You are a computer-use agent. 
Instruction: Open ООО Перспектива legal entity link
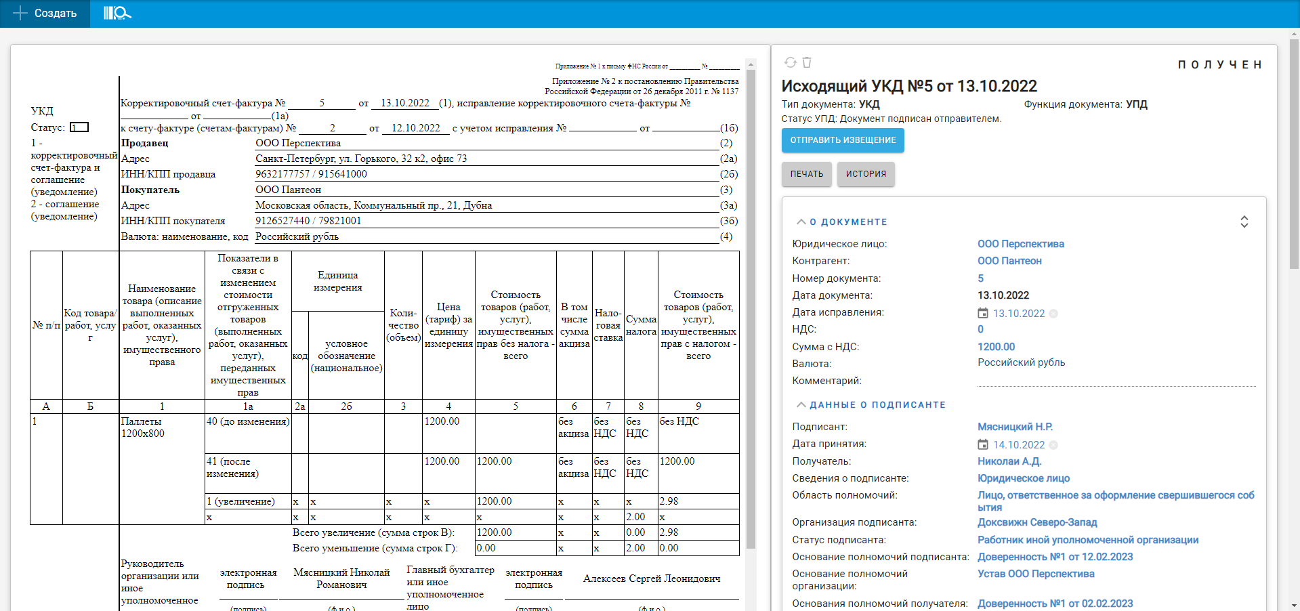[x=1020, y=244]
